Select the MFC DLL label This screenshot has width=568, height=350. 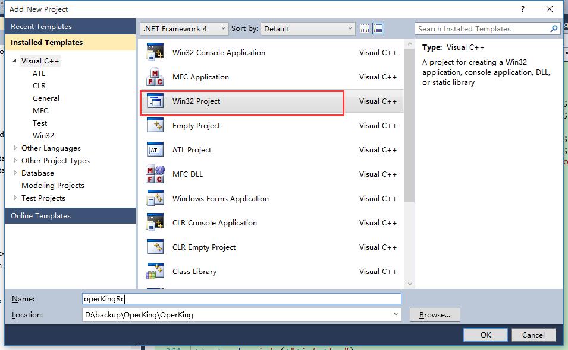[x=187, y=174]
